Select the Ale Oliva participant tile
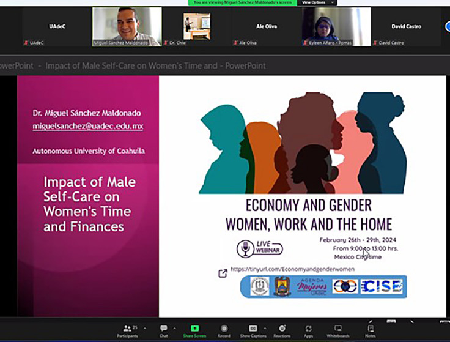450x342 pixels. coord(267,26)
